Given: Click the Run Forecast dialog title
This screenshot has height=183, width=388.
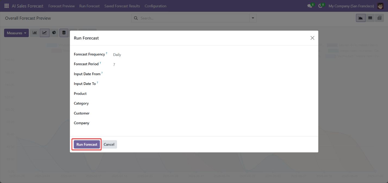Looking at the screenshot, I should coord(86,38).
